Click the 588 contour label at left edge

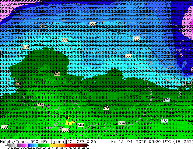[x=5, y=127]
